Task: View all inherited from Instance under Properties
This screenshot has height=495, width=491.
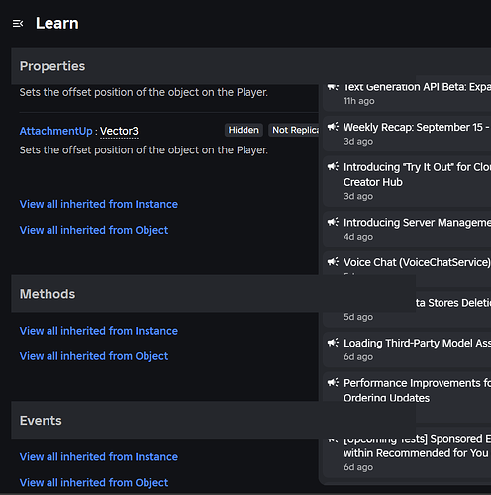Action: (x=99, y=204)
